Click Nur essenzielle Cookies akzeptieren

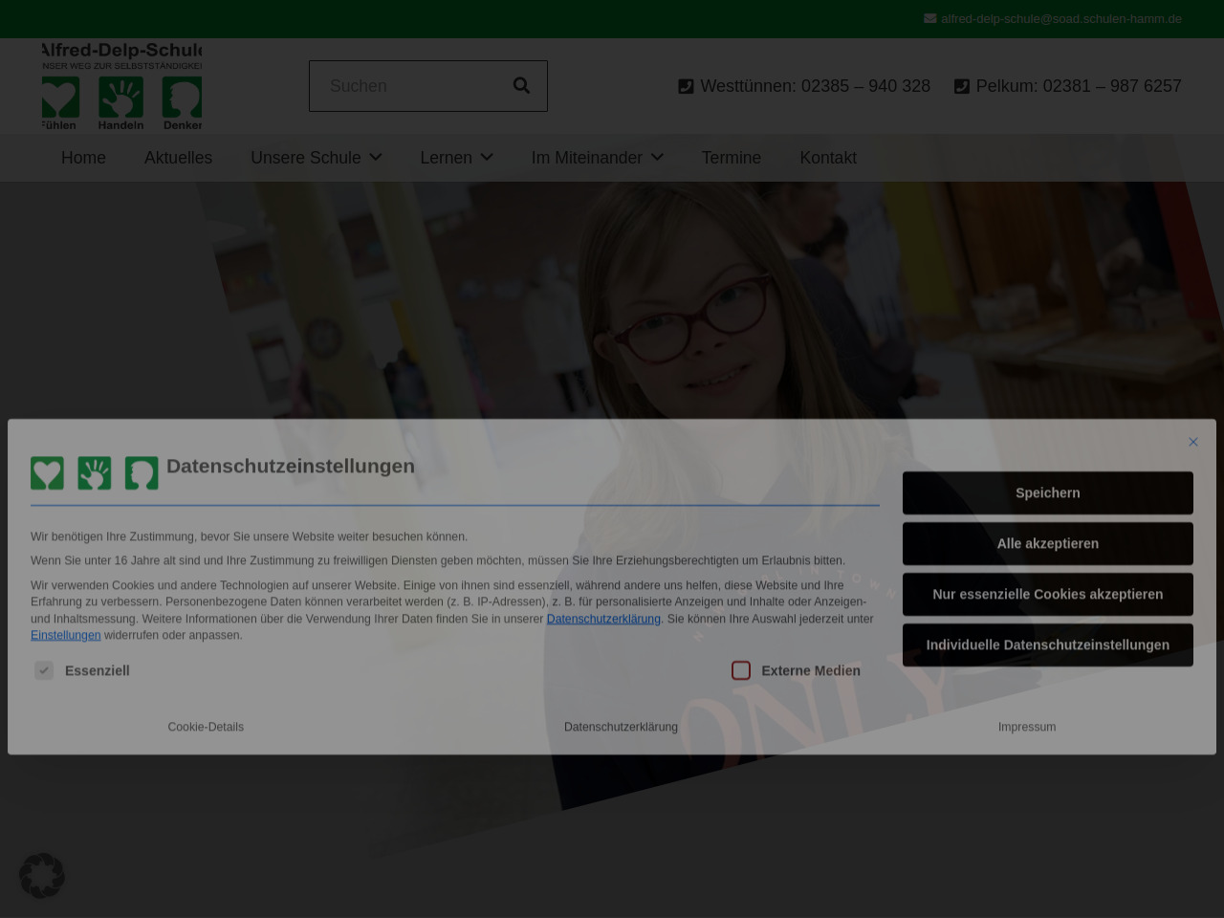(x=1047, y=594)
